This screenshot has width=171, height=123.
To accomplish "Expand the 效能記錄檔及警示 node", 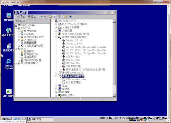I will [19, 37].
